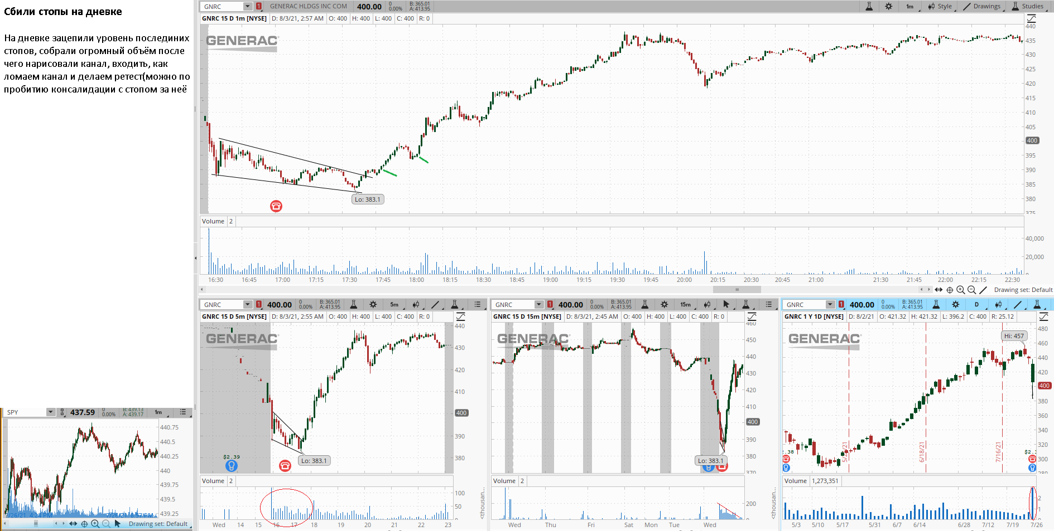Open settings gear on the daily chart
The width and height of the screenshot is (1054, 531).
[956, 305]
